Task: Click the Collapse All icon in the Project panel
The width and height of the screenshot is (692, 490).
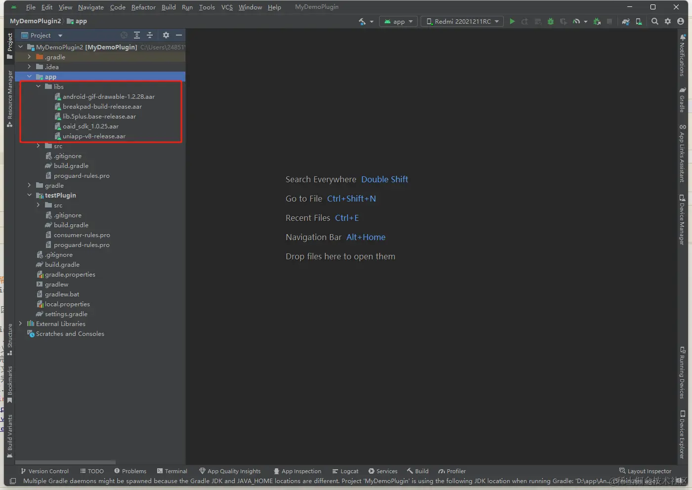Action: click(x=150, y=35)
